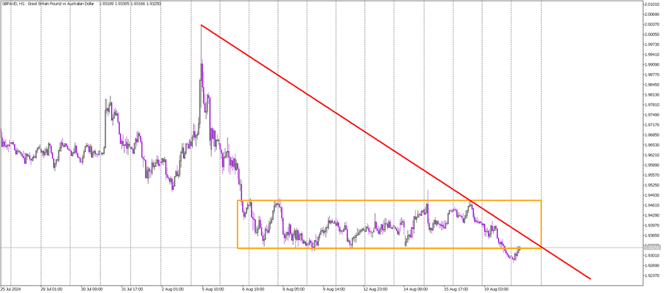Click the '8 Aug 05:00' time axis label
The width and height of the screenshot is (665, 293).
coord(295,290)
